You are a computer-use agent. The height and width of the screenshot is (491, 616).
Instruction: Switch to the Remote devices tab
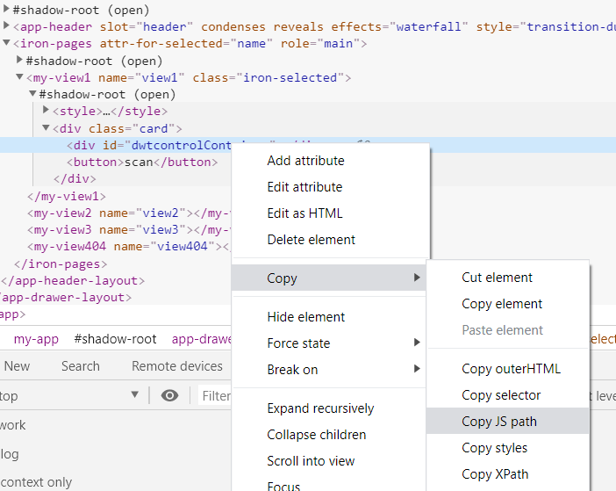(177, 366)
